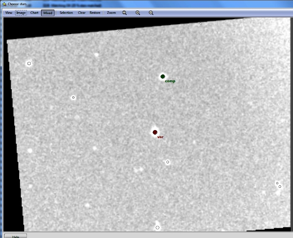Click the Choose stars window title icon
Viewport: 293px width, 238px height.
4,4
